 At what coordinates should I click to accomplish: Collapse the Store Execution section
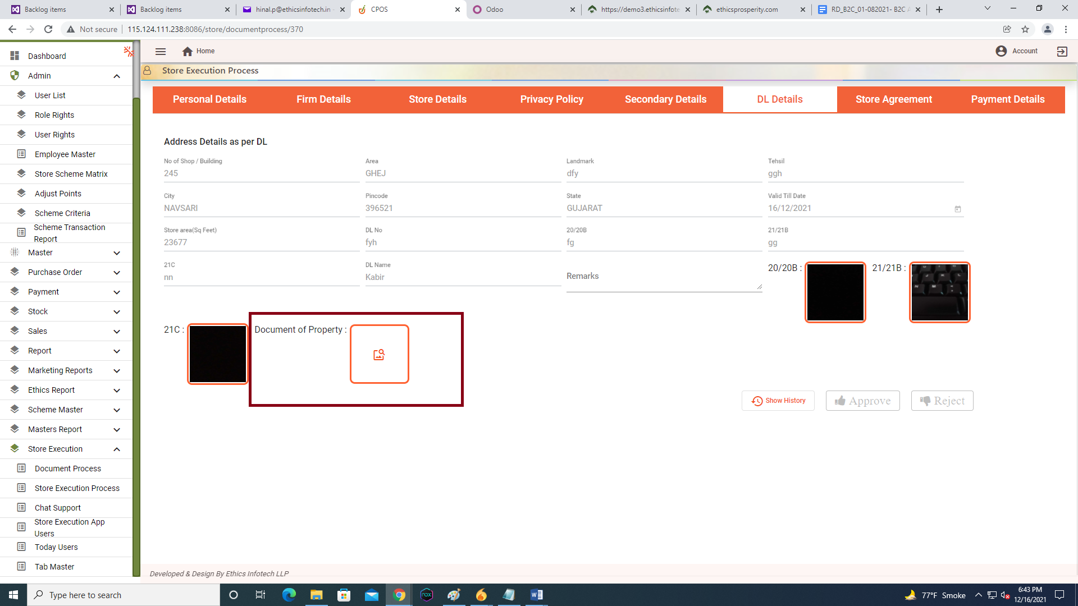pos(117,449)
